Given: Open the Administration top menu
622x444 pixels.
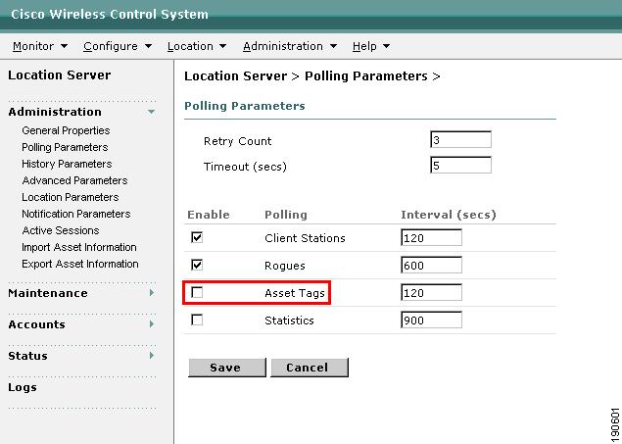Looking at the screenshot, I should pyautogui.click(x=290, y=46).
